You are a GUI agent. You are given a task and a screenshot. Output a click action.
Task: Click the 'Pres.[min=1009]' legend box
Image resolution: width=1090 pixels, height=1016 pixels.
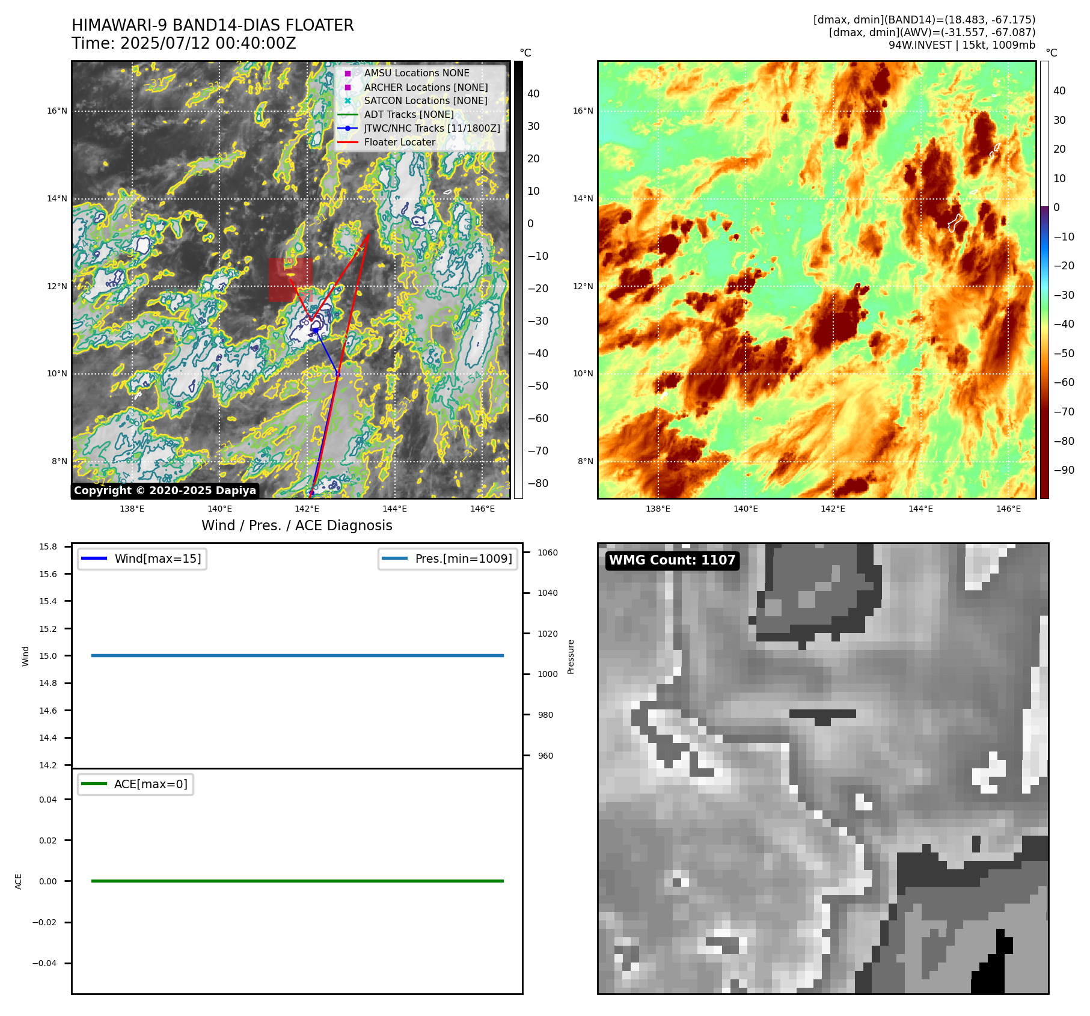tap(448, 558)
